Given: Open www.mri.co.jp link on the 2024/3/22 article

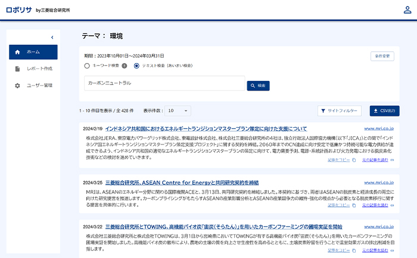Looking at the screenshot, I should coord(379,226).
